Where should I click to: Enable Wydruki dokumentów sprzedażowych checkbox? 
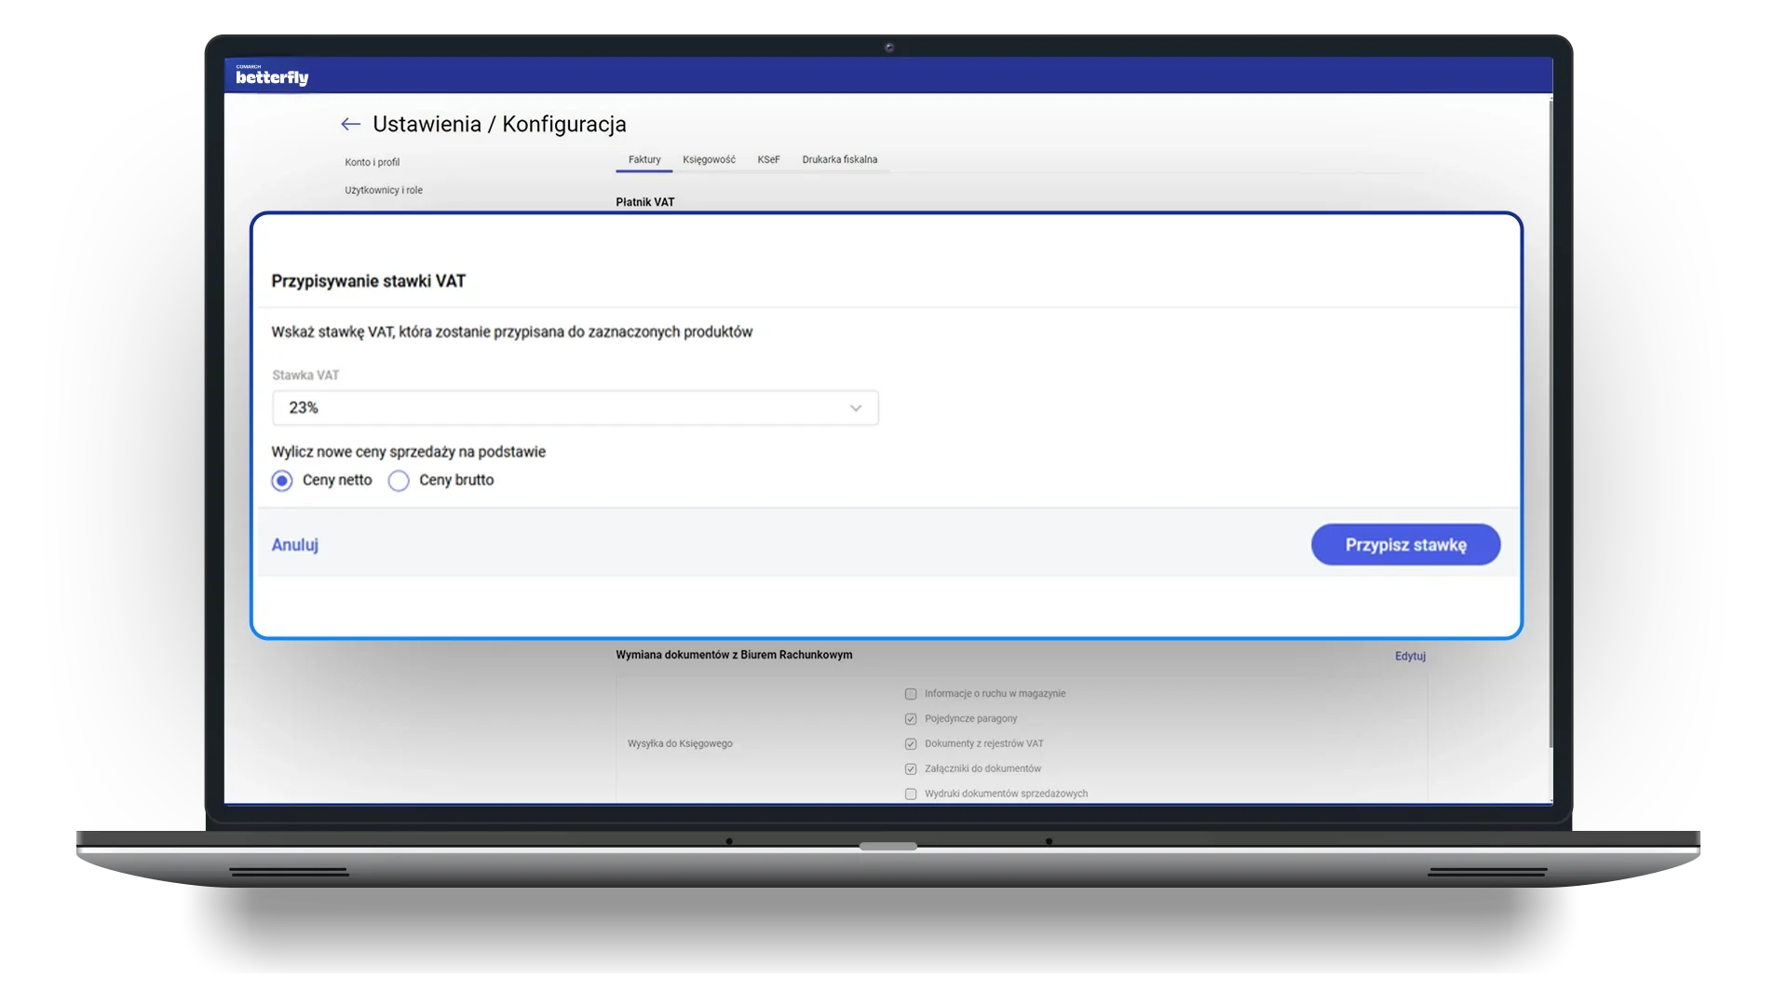[911, 795]
